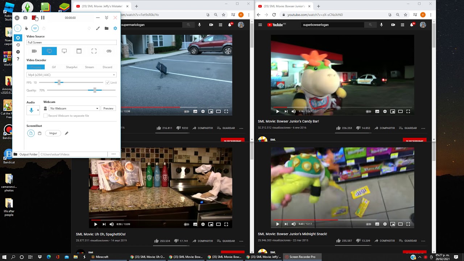Screen dimensions: 464x261
Task: Skip to next video in SpaghettiOs player
Action: (x=104, y=224)
